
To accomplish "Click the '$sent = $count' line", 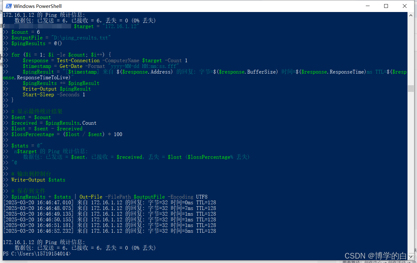I will (x=31, y=117).
